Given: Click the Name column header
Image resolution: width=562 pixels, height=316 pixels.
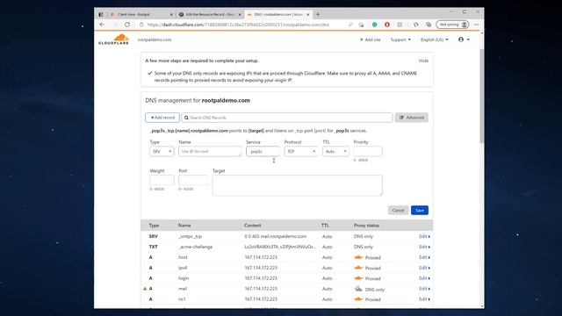Looking at the screenshot, I should (184, 226).
